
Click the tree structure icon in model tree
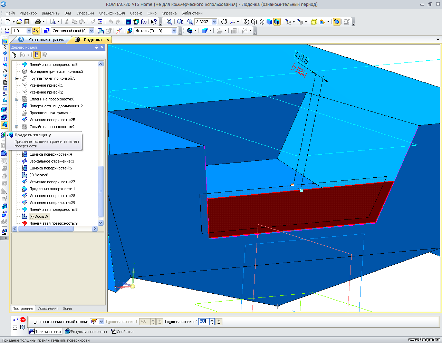click(15, 55)
